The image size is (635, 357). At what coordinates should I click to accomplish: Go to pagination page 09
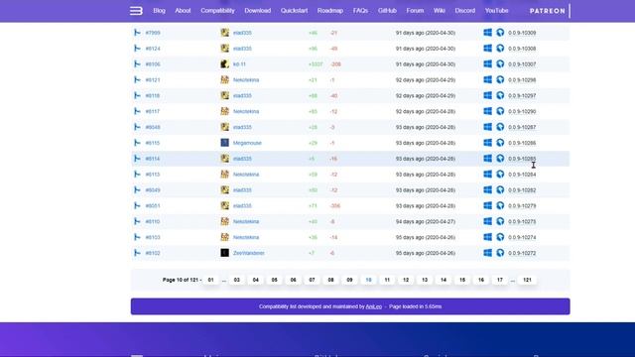tap(349, 280)
